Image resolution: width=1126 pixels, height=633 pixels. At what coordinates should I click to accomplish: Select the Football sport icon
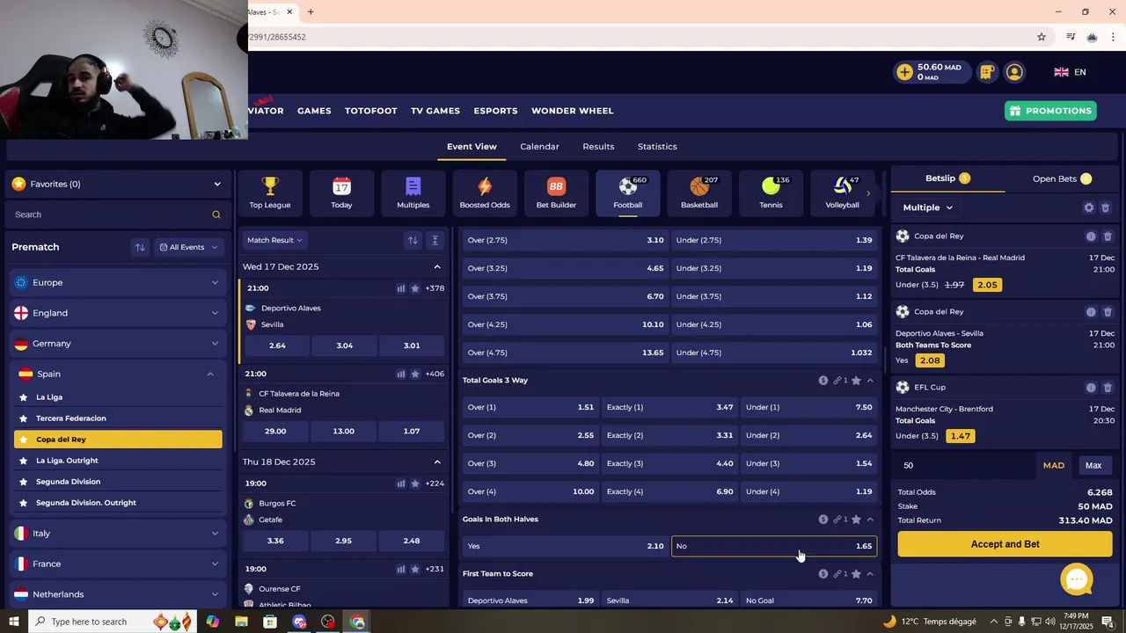(628, 193)
